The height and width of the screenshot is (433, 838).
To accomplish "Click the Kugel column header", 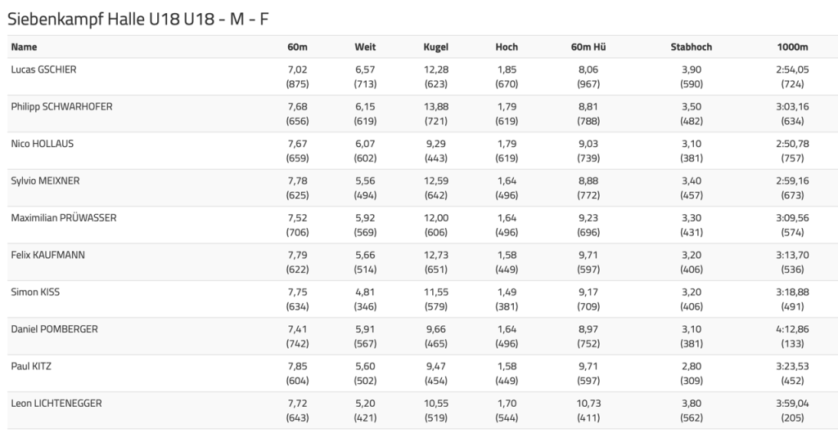I will click(x=435, y=47).
